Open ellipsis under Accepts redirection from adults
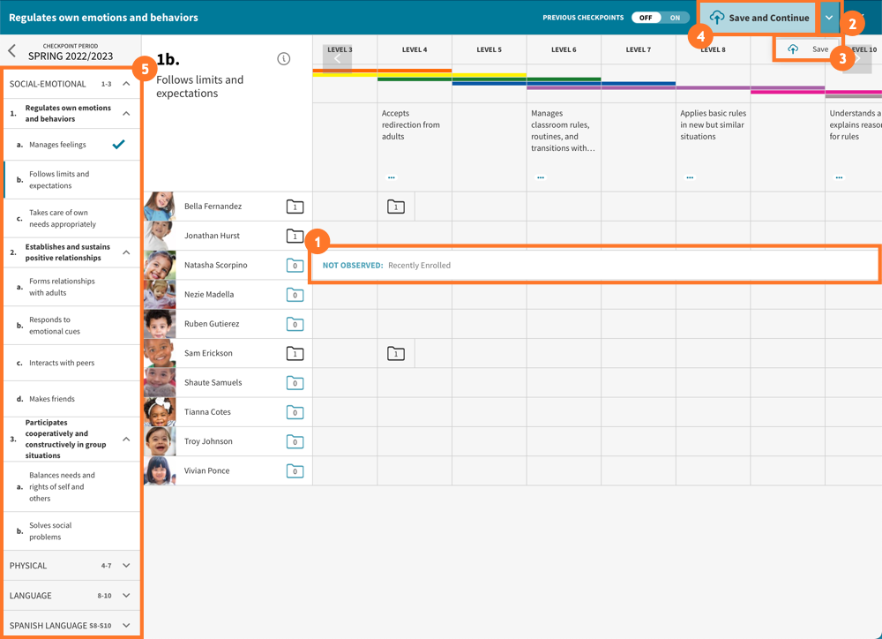The height and width of the screenshot is (639, 882). [x=392, y=177]
